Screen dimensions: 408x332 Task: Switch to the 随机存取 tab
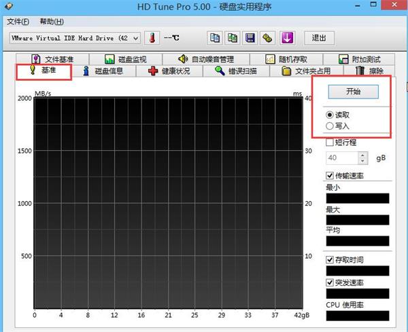[x=286, y=59]
